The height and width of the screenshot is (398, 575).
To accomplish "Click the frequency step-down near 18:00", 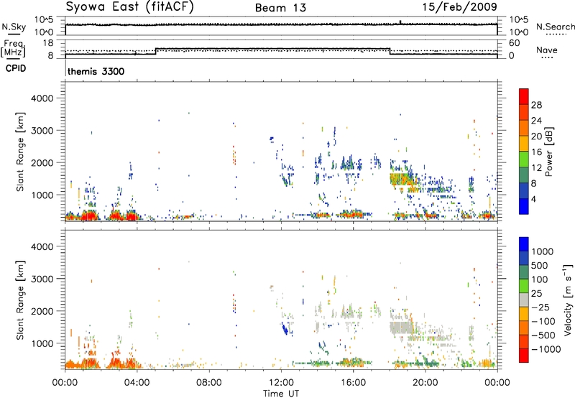I will pos(390,51).
